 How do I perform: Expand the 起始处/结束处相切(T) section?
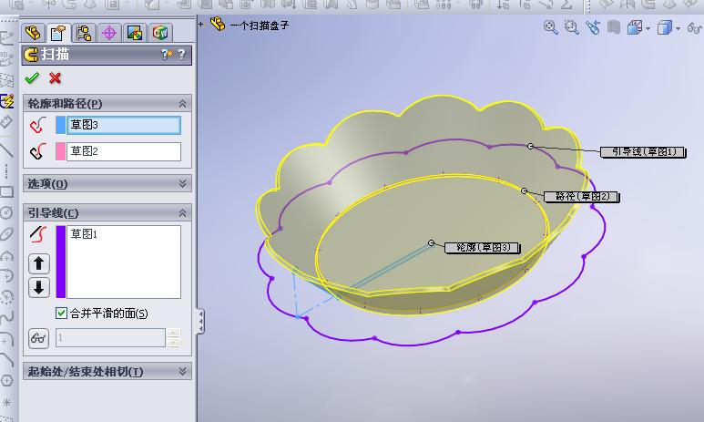[182, 371]
